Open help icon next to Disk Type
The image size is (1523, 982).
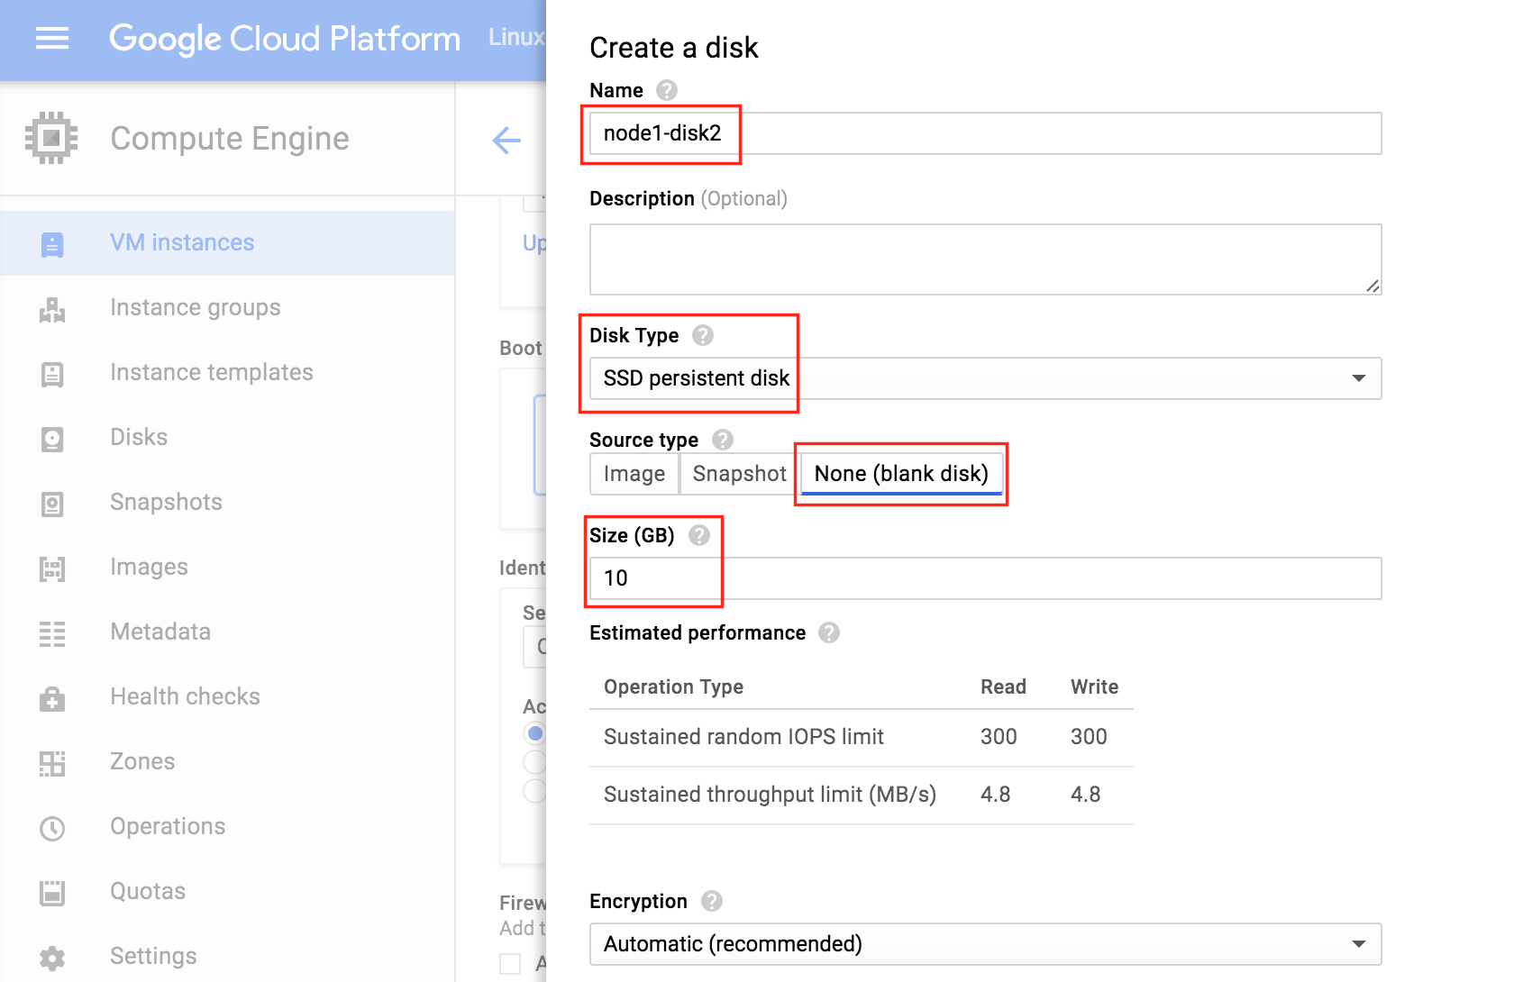703,335
